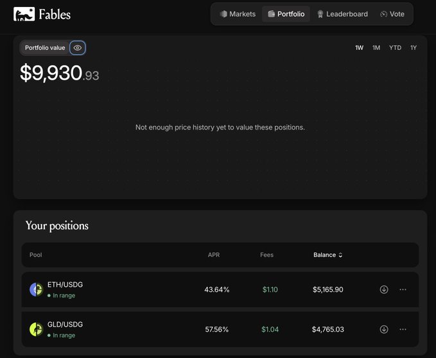This screenshot has width=436, height=358.
Task: Click the 57.56% APR value
Action: point(217,330)
